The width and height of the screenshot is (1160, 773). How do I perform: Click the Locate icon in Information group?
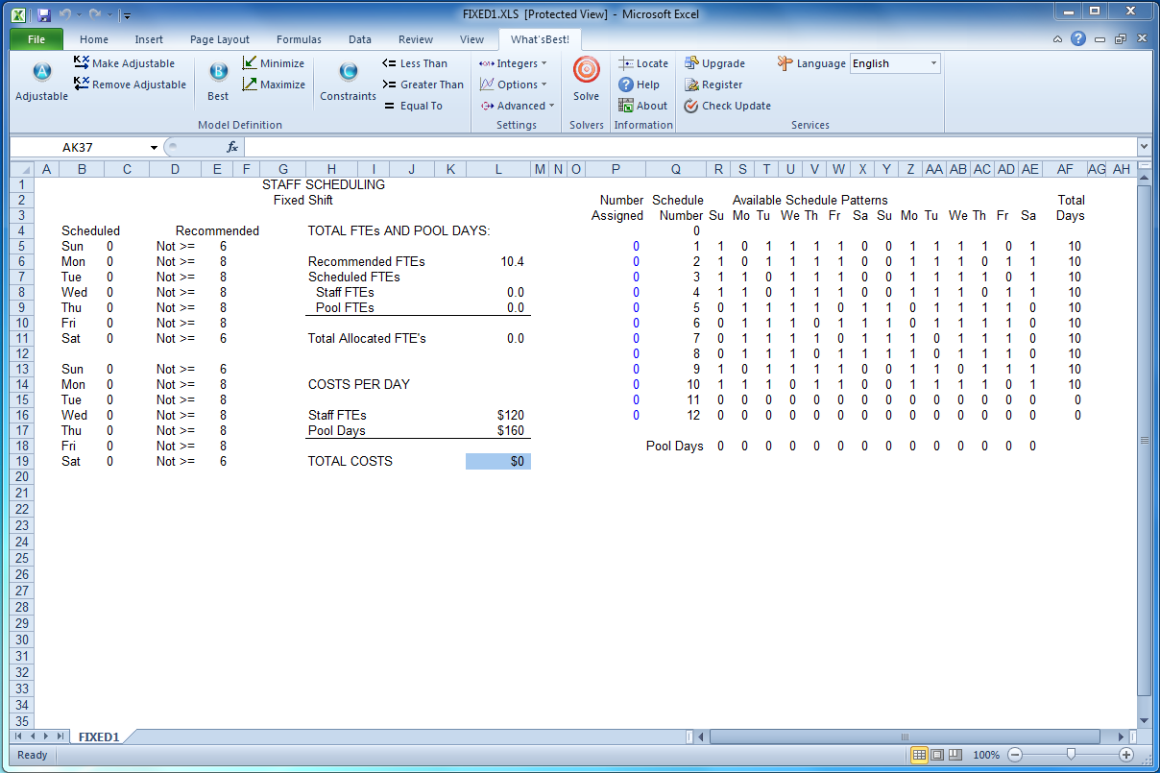tap(626, 63)
